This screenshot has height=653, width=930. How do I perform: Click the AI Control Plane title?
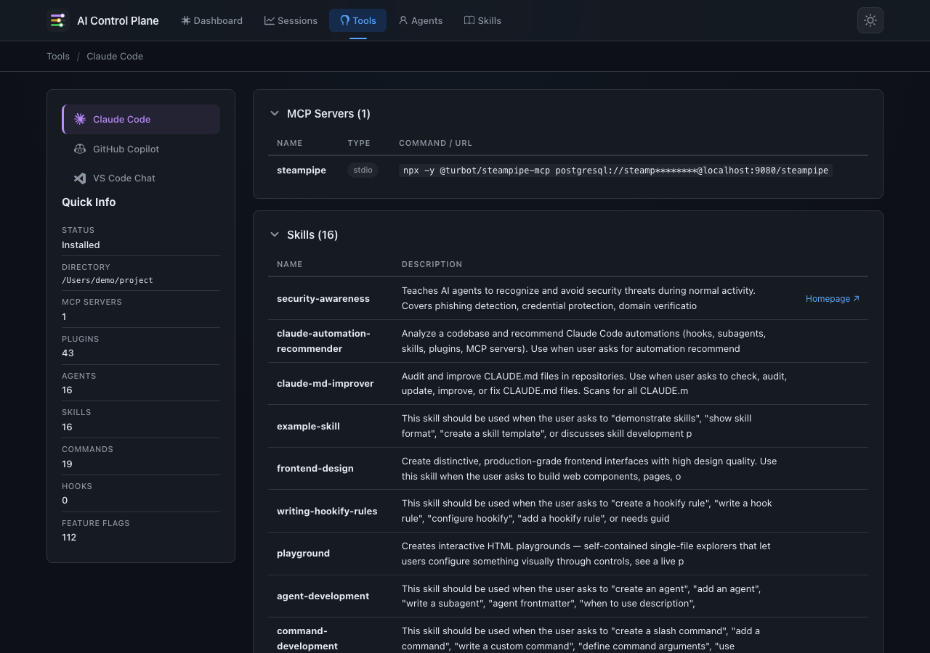coord(118,20)
